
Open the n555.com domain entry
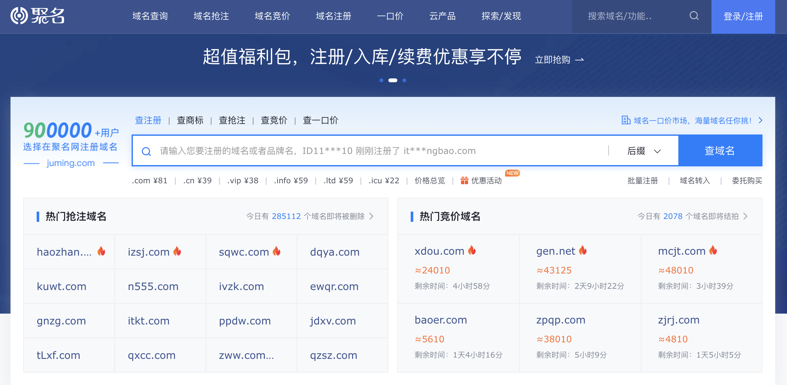(153, 286)
